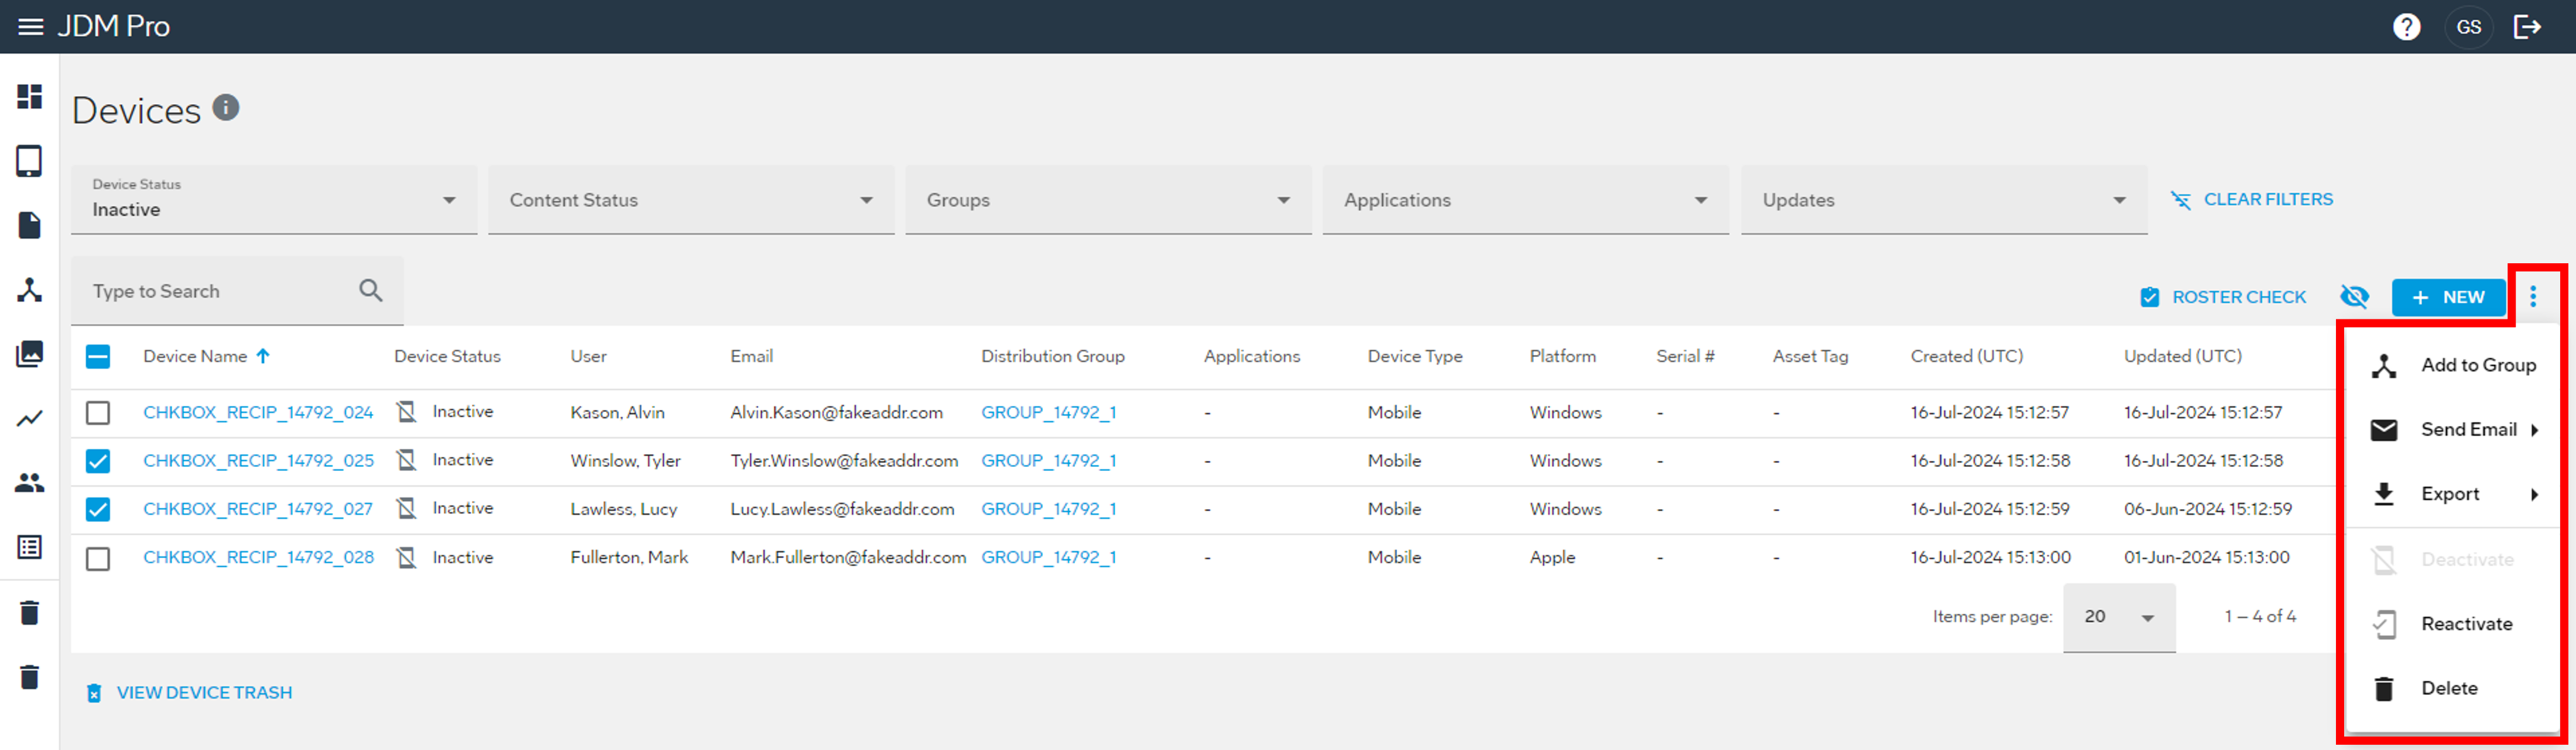Click email Lucy.Lawless@fakeaddr.com
The height and width of the screenshot is (750, 2576).
point(842,510)
